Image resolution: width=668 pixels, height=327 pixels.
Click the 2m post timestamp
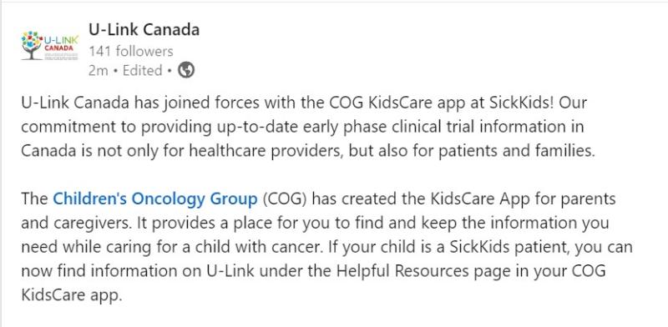click(98, 71)
